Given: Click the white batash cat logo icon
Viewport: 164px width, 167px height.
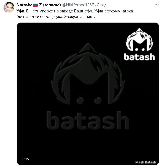Looking at the screenshot, I should [139, 40].
